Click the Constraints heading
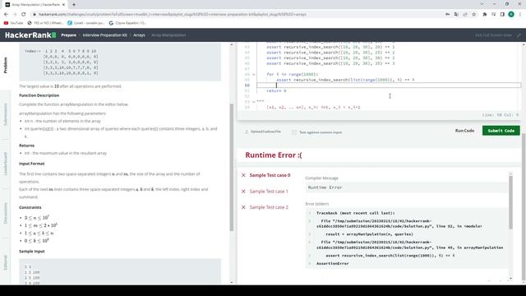526x296 pixels. 30,207
